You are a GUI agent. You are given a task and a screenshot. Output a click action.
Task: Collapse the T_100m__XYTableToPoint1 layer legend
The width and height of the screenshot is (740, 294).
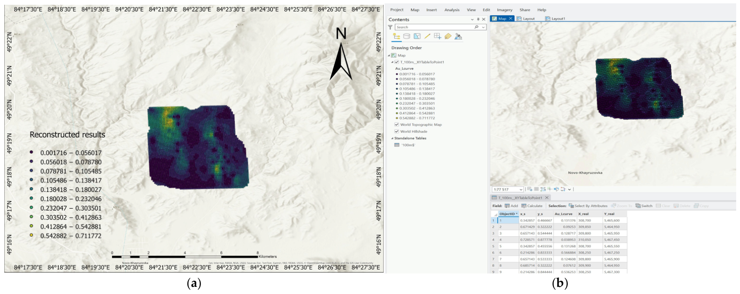coord(392,62)
